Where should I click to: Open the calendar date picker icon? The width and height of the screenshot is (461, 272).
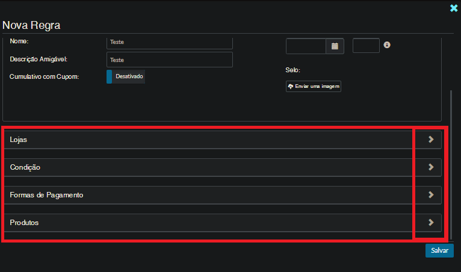[335, 46]
